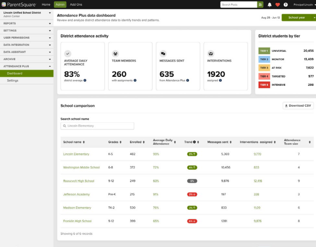Click the search filter icon button

point(260,5)
